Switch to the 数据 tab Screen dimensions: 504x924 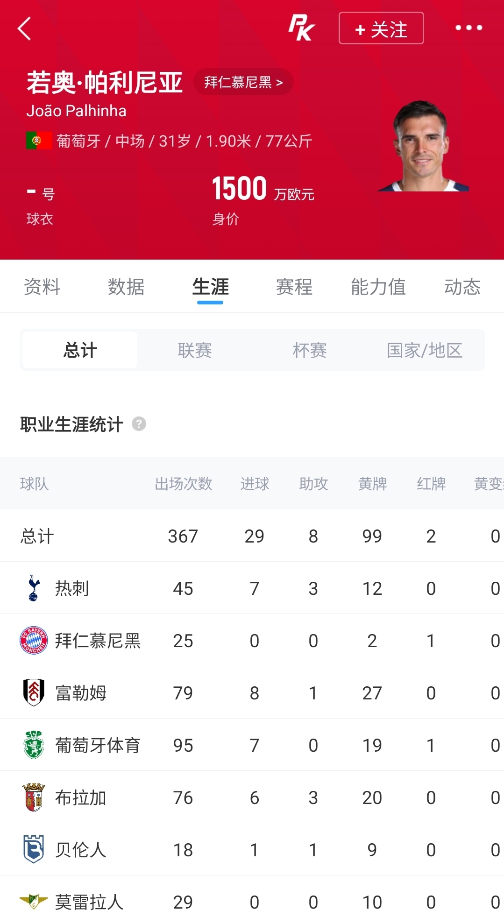(126, 287)
